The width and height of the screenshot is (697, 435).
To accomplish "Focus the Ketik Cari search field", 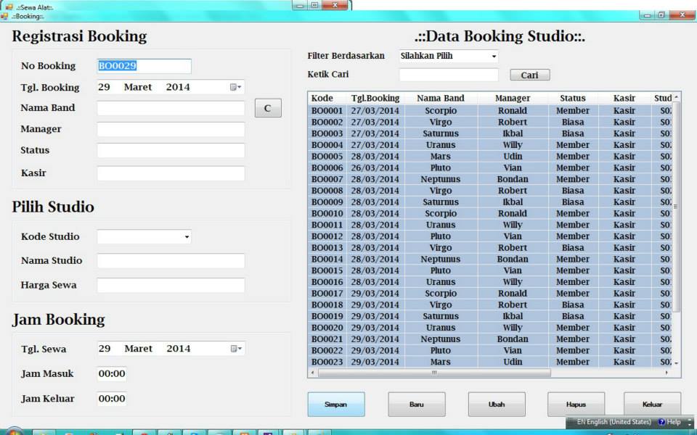I will 449,75.
